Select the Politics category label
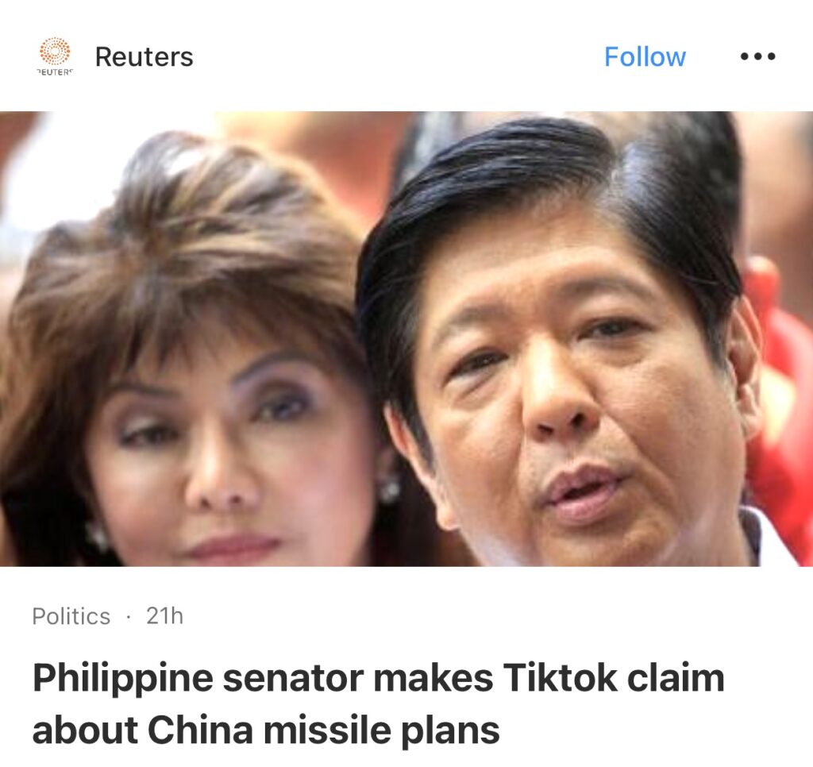 [x=71, y=616]
